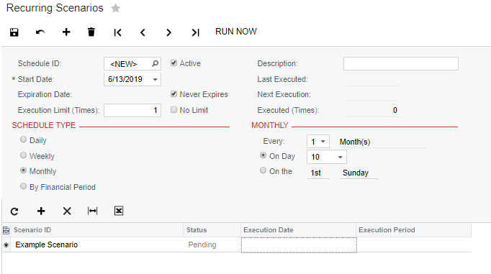
Task: Go to last record icon
Action: click(195, 32)
